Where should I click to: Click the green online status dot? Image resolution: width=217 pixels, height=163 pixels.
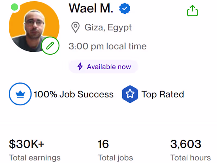click(15, 7)
